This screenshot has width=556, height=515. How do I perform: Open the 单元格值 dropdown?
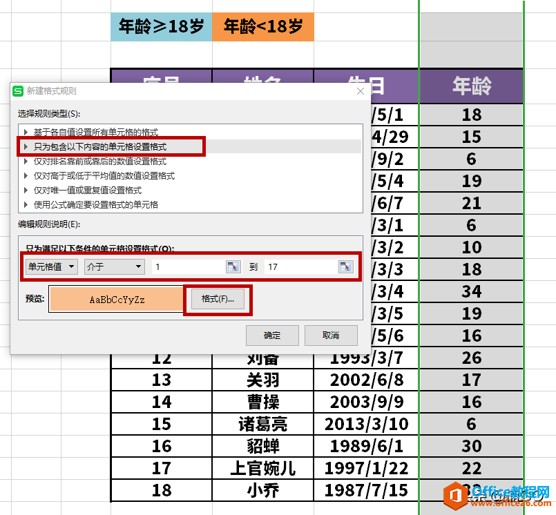click(x=51, y=266)
